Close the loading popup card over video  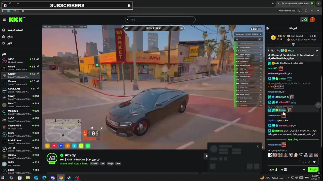tap(258, 147)
